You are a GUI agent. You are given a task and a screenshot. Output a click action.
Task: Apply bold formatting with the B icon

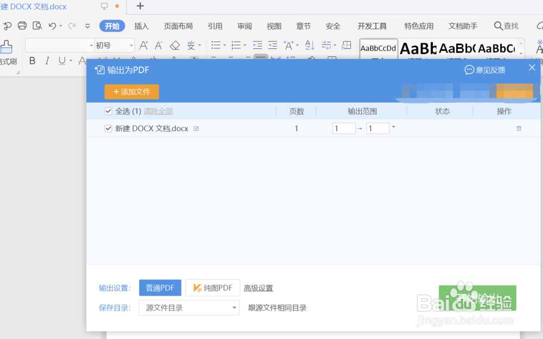[32, 60]
